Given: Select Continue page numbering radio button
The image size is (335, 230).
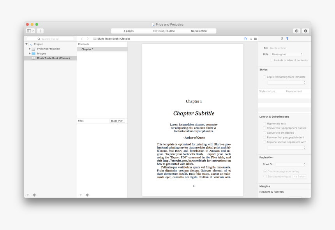Looking at the screenshot, I should (265, 171).
